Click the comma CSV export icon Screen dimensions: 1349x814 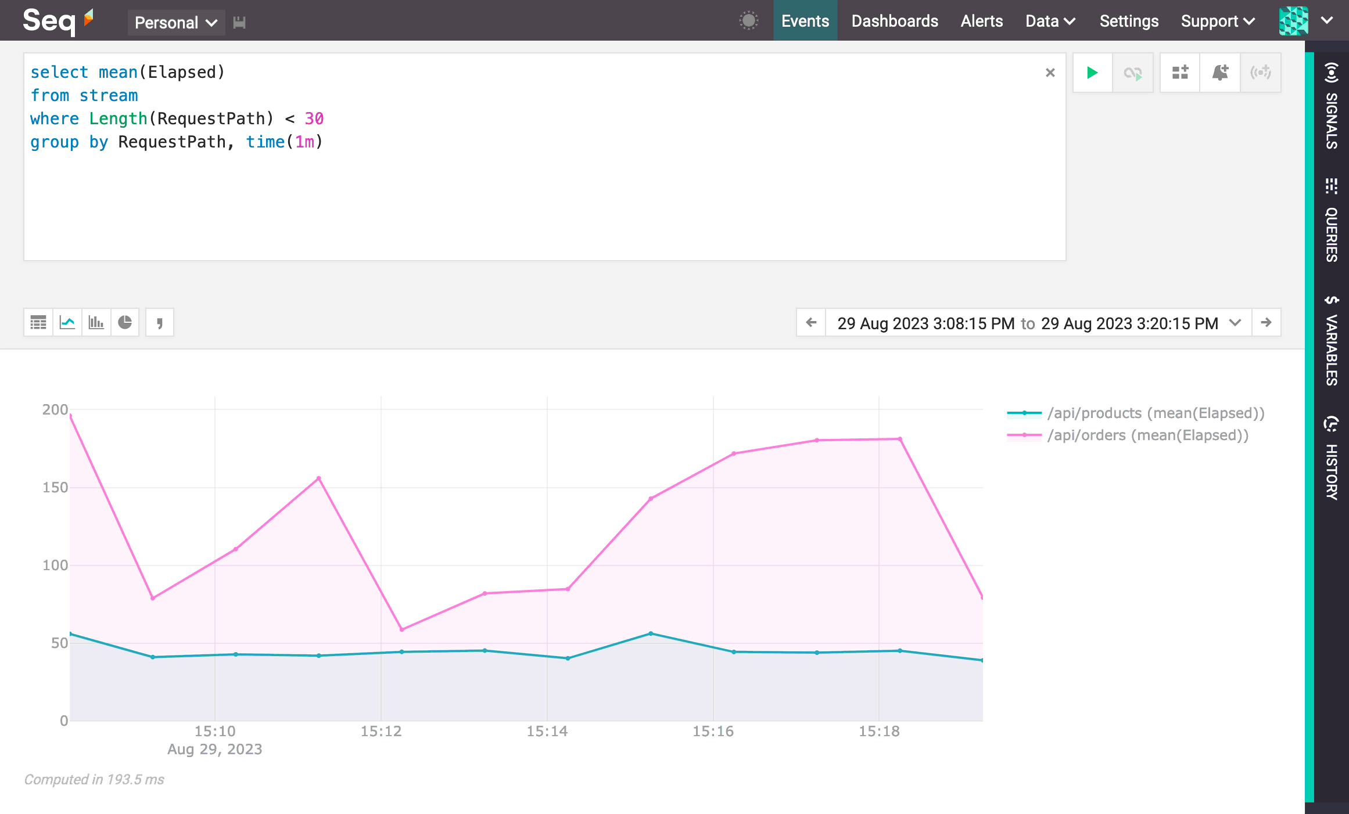coord(160,322)
